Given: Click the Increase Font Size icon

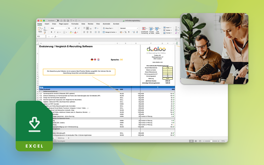Looking at the screenshot, I should point(76,28).
